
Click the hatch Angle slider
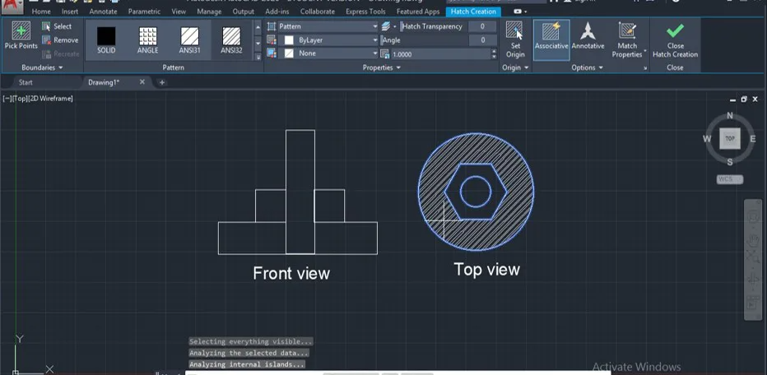[424, 40]
